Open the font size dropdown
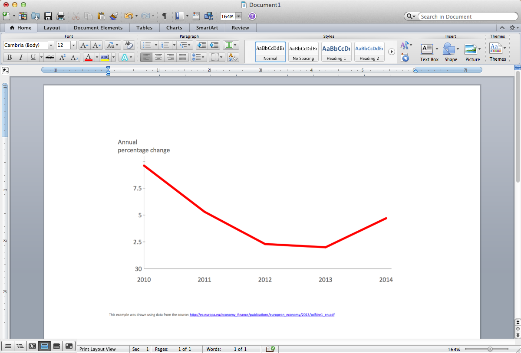 coord(72,45)
